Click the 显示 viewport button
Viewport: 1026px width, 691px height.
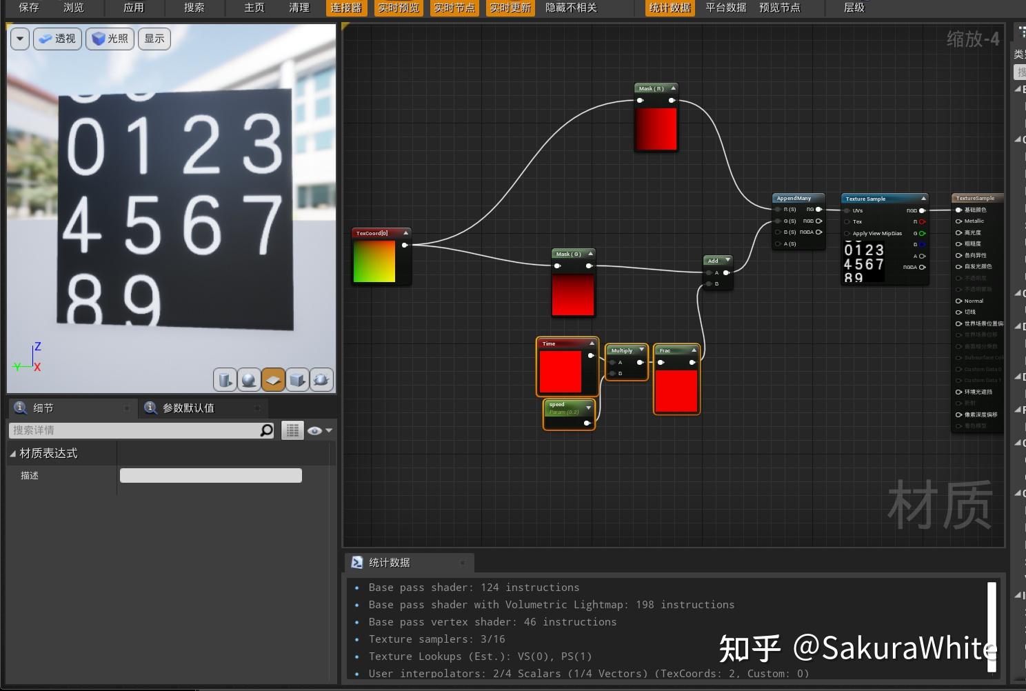[x=154, y=39]
